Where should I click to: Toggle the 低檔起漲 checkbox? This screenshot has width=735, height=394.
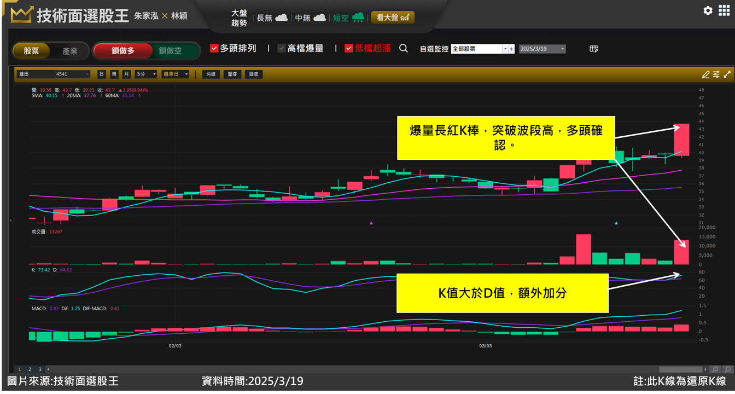[348, 48]
